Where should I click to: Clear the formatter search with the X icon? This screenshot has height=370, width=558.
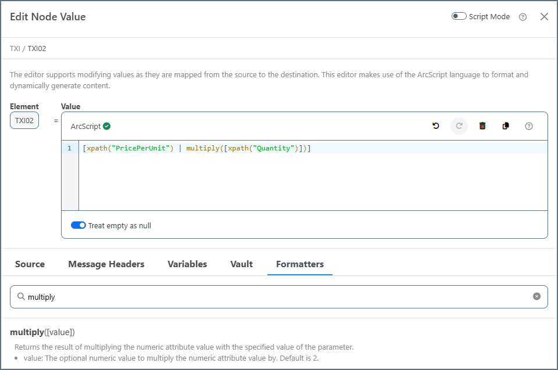click(536, 296)
